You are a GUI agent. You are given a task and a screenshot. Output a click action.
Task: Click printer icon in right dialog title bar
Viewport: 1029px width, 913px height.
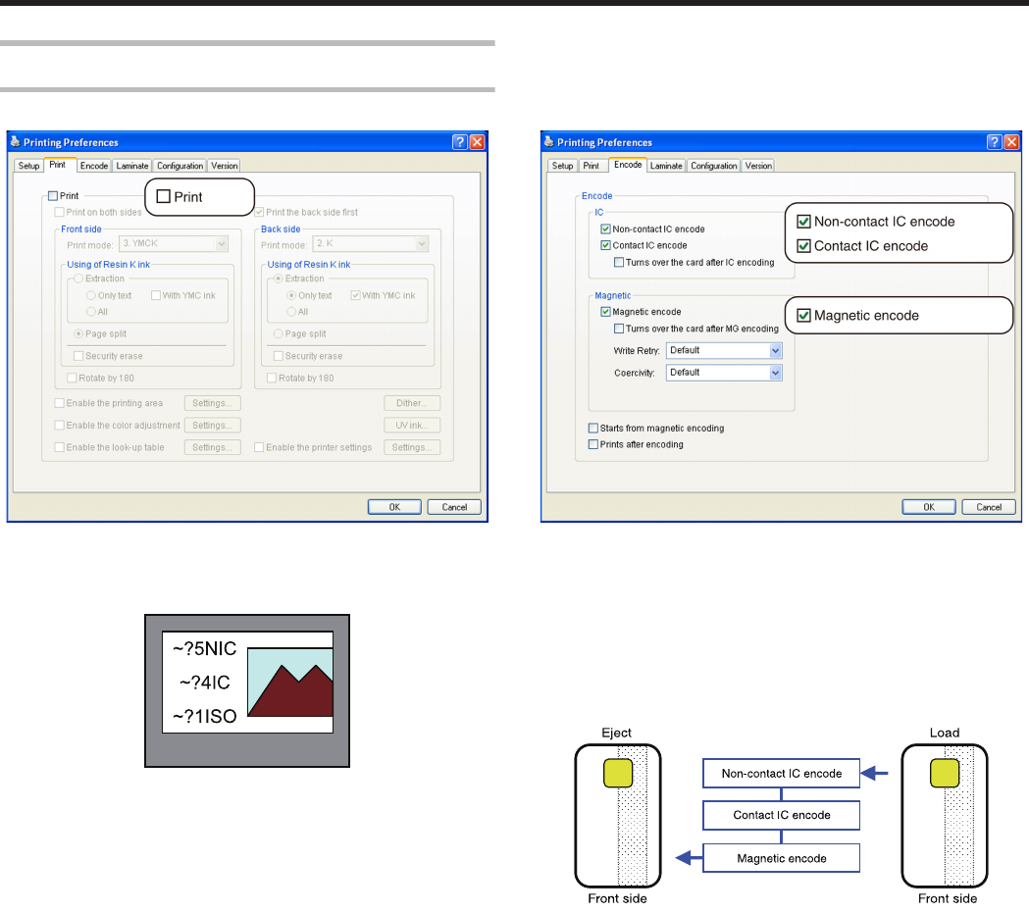click(x=548, y=141)
